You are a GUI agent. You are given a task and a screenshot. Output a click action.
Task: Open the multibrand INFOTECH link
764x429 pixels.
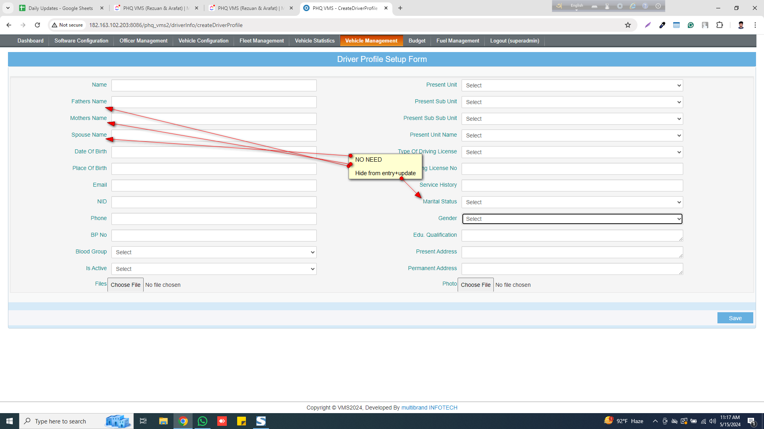429,408
